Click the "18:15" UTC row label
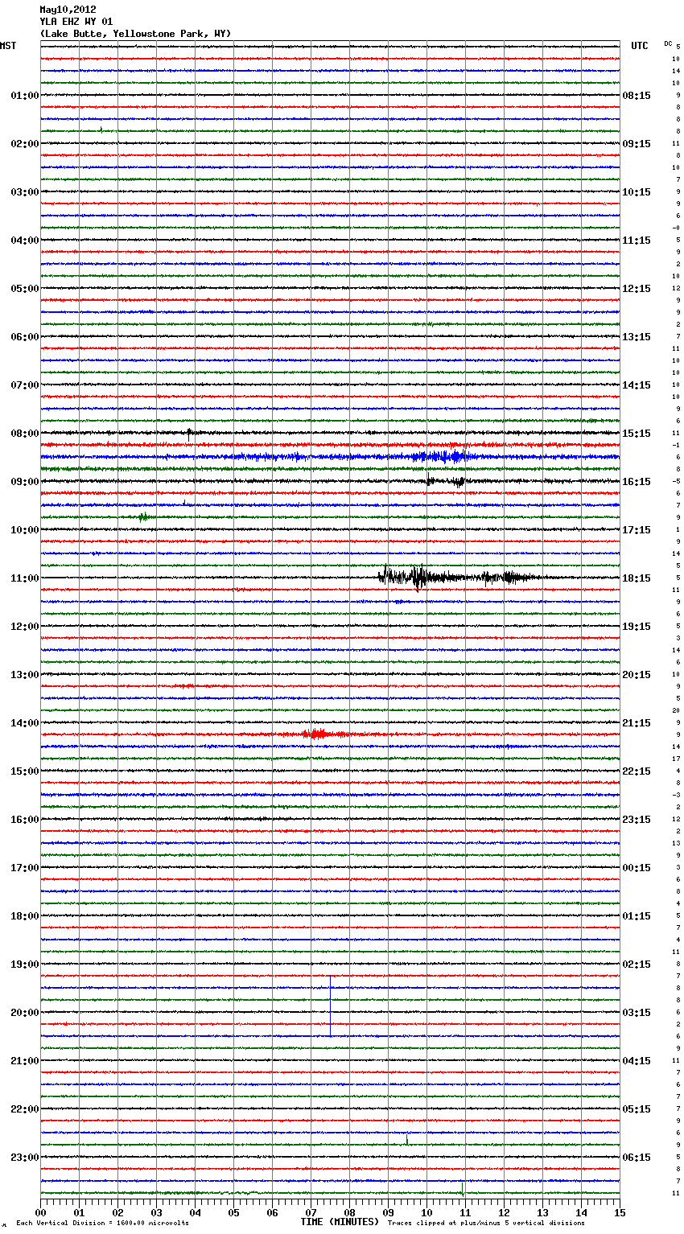684x1234 pixels. 637,578
